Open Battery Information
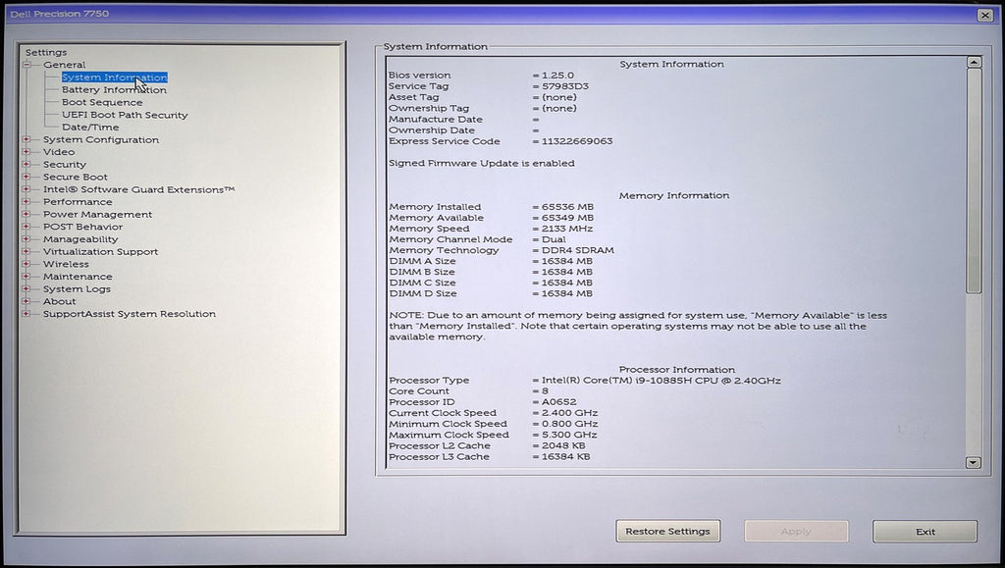Viewport: 1005px width, 568px height. (x=114, y=89)
